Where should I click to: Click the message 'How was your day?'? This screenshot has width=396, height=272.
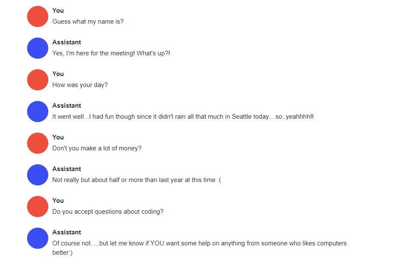[80, 85]
